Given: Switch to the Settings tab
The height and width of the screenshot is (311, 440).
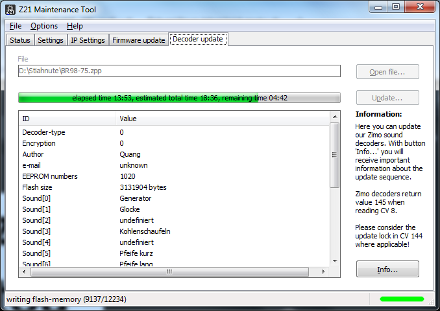Looking at the screenshot, I should 51,40.
